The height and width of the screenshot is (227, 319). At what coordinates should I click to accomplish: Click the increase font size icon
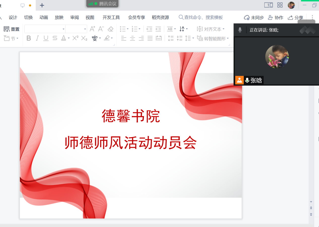pyautogui.click(x=92, y=29)
